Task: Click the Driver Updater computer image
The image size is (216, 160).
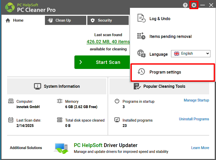Action: point(61,148)
